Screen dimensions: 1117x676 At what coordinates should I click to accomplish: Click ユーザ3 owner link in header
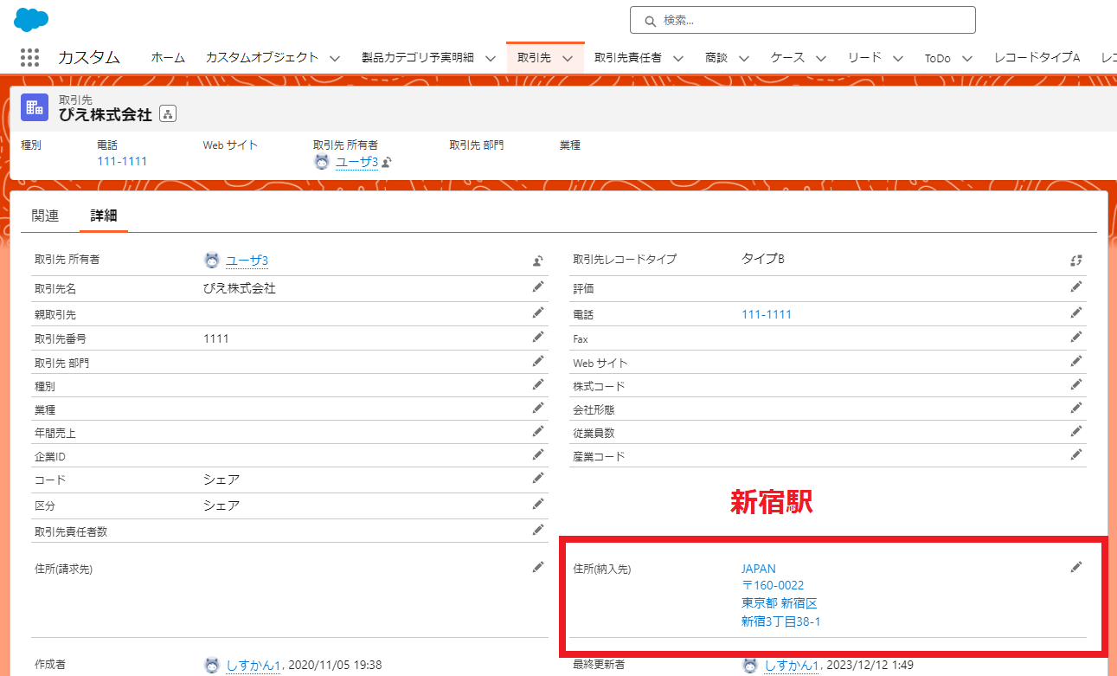(356, 162)
